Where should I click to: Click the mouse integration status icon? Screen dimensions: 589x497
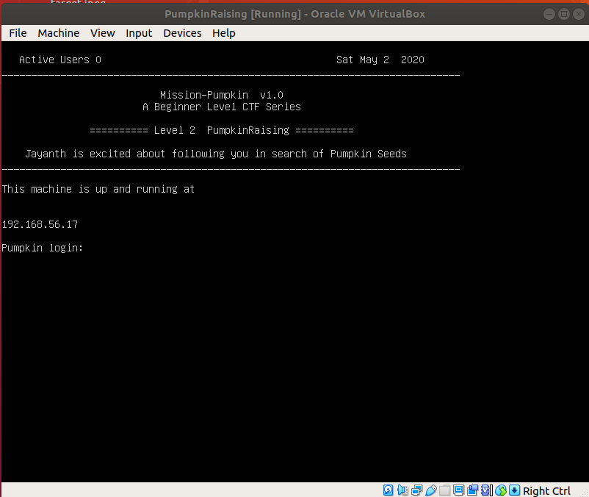[x=501, y=490]
